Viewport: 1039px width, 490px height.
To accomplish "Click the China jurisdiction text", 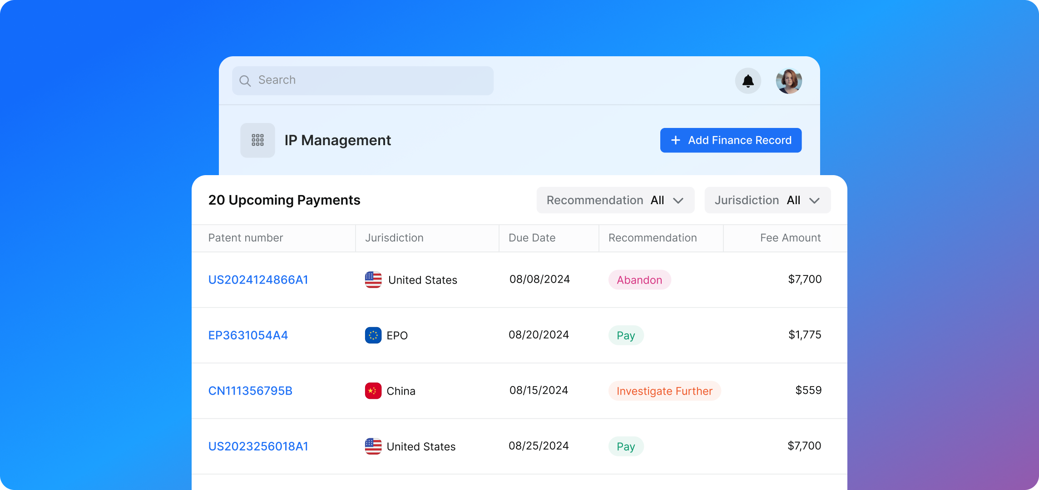I will click(x=401, y=391).
